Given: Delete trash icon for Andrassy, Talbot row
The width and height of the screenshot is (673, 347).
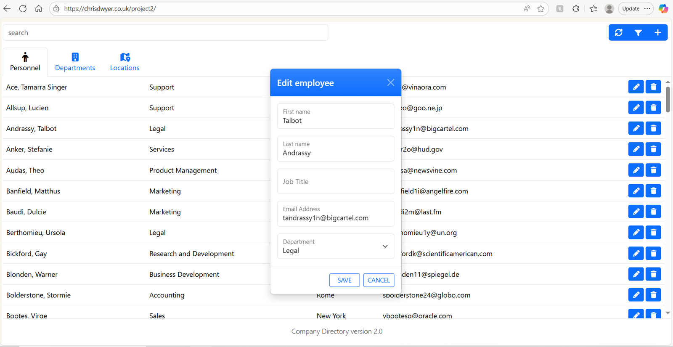Looking at the screenshot, I should (653, 128).
